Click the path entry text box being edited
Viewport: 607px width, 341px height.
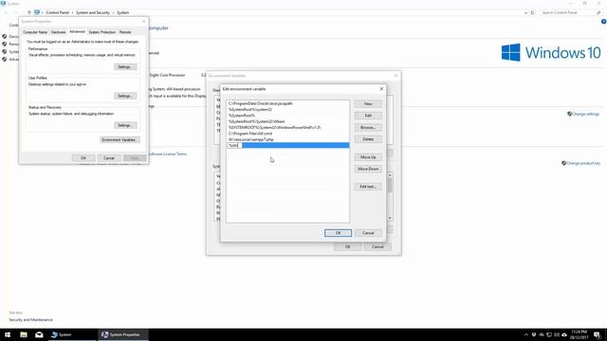[234, 145]
